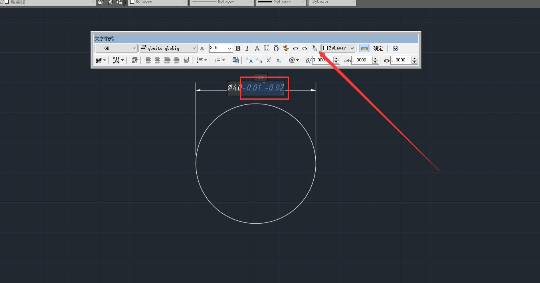
Task: Toggle bold text formatting
Action: click(238, 48)
